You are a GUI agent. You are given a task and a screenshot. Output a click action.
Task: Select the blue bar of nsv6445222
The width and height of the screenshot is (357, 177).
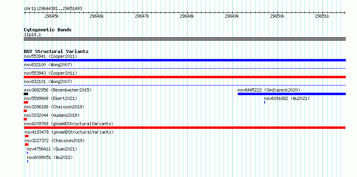292,94
